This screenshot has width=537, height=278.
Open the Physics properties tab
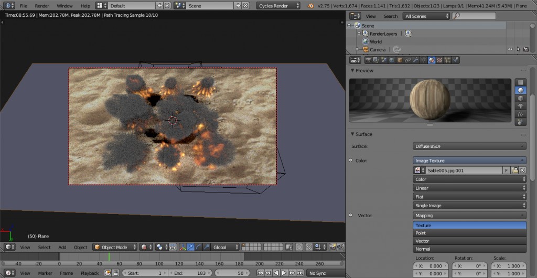point(456,60)
